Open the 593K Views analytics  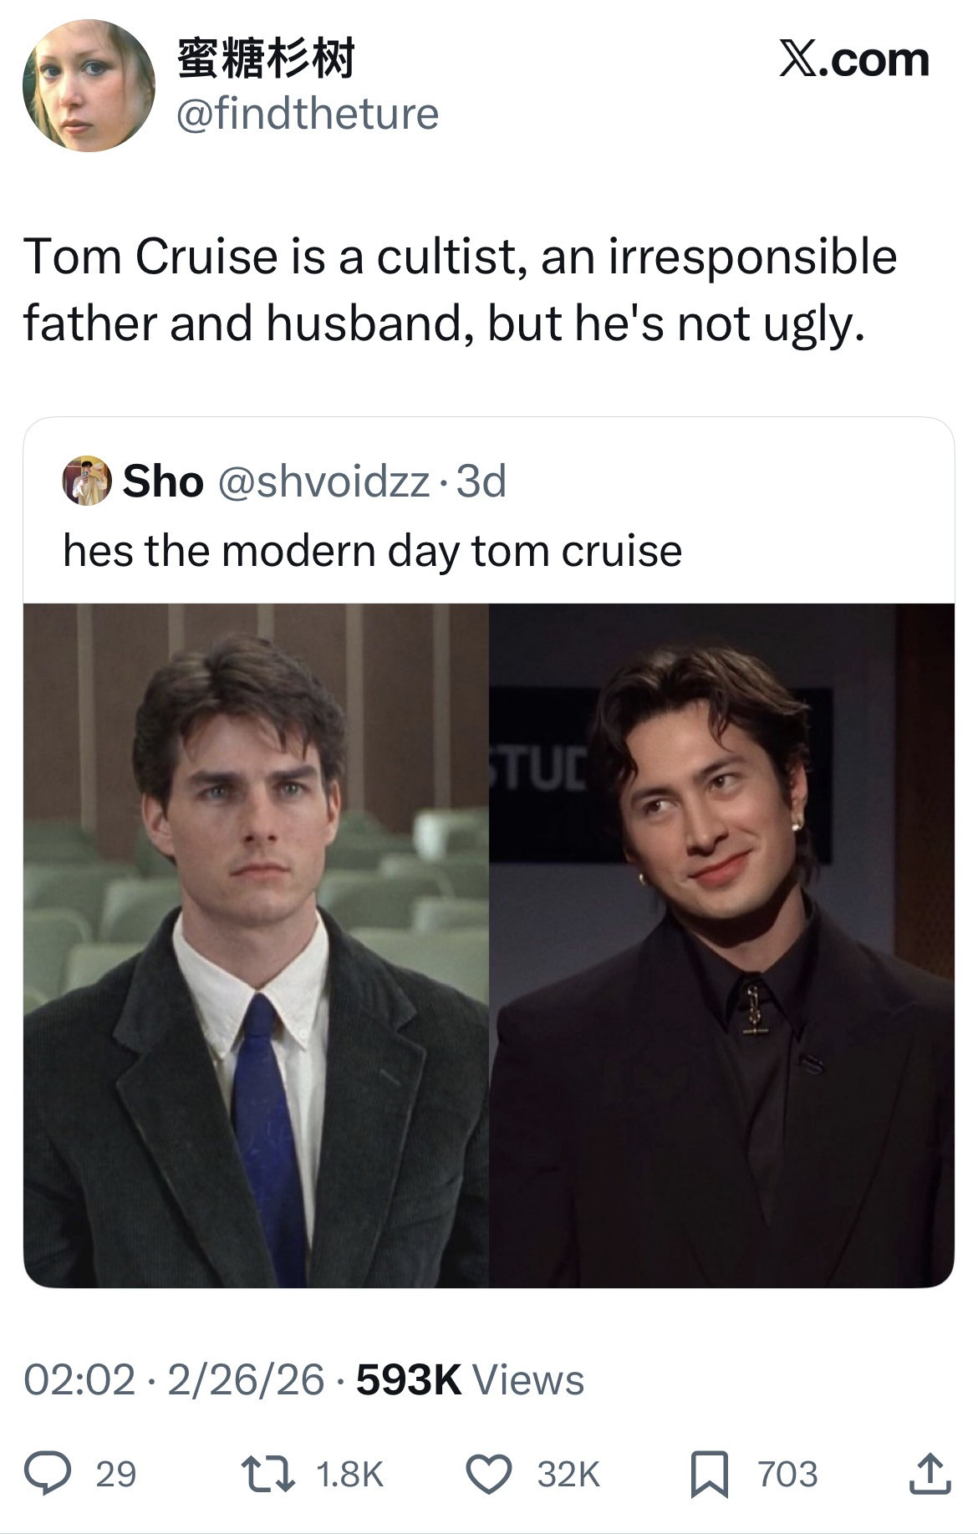point(470,1379)
